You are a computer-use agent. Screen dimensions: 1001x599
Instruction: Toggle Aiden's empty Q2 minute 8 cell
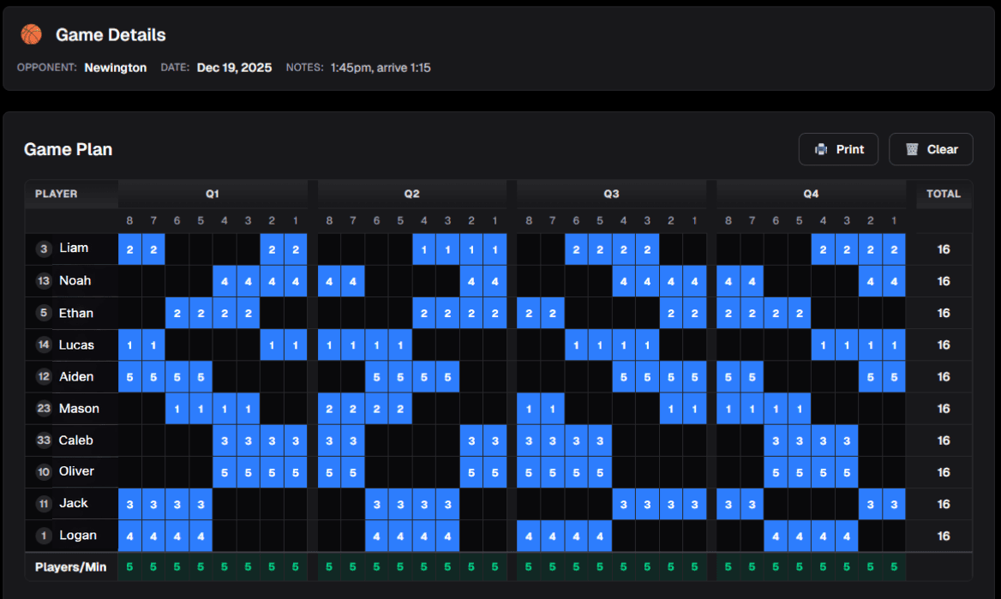click(x=330, y=377)
